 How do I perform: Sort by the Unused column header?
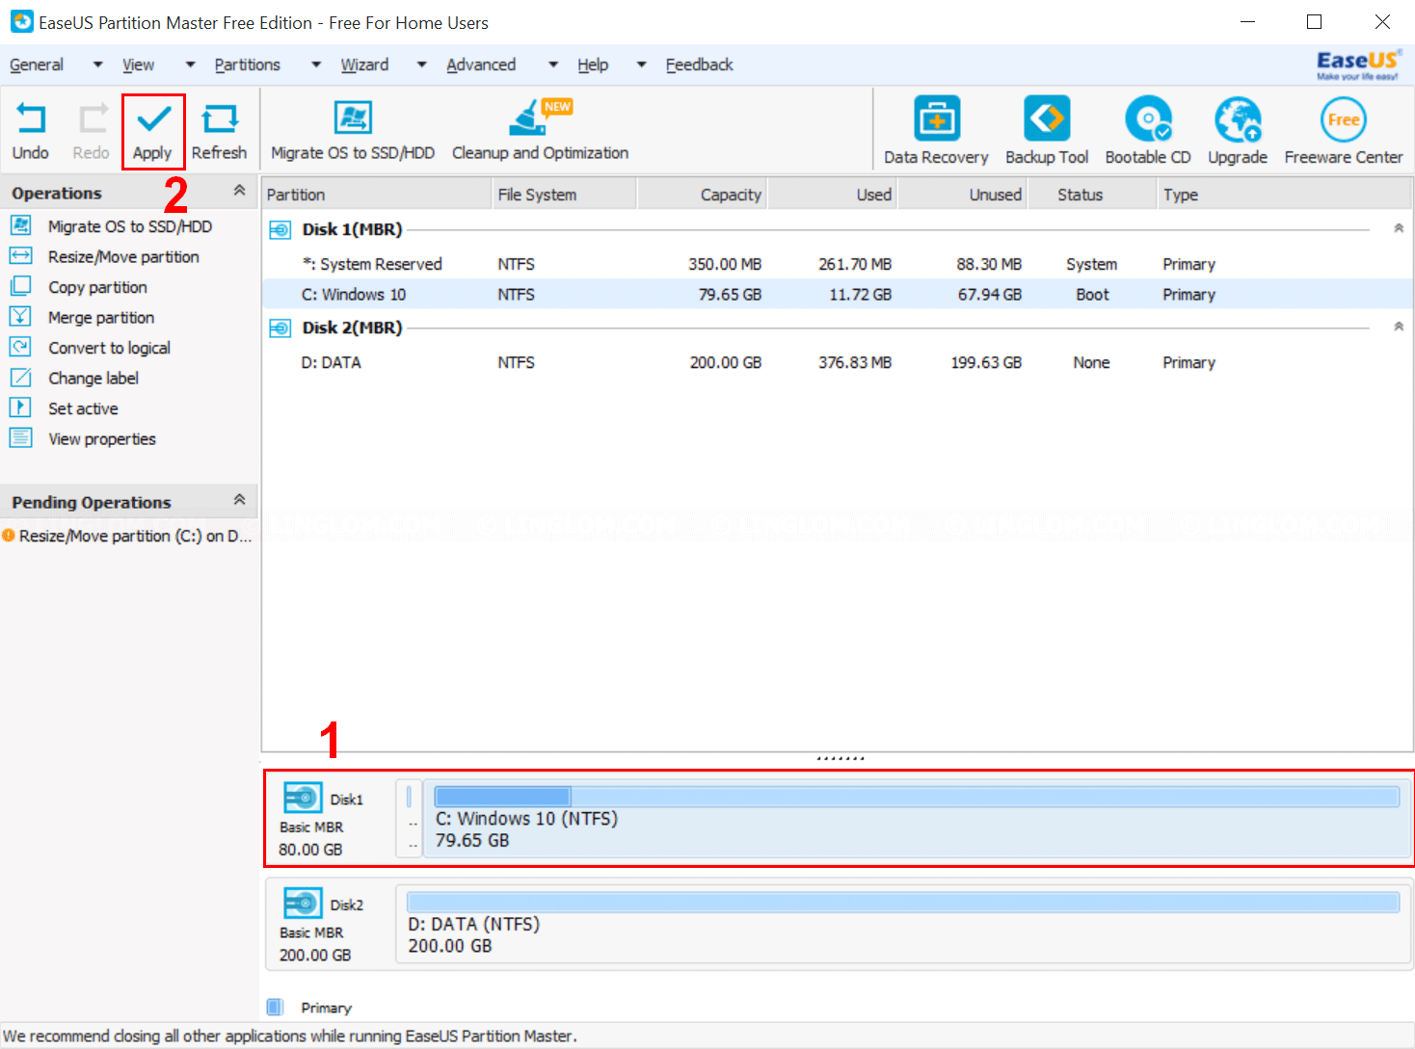(x=962, y=195)
